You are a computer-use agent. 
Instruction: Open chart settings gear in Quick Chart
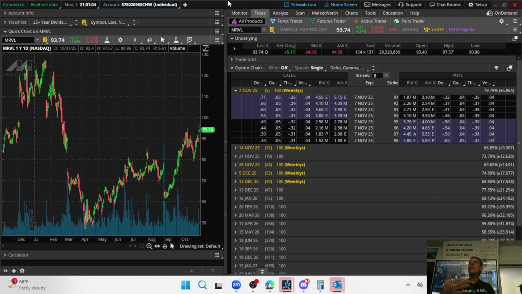120,40
